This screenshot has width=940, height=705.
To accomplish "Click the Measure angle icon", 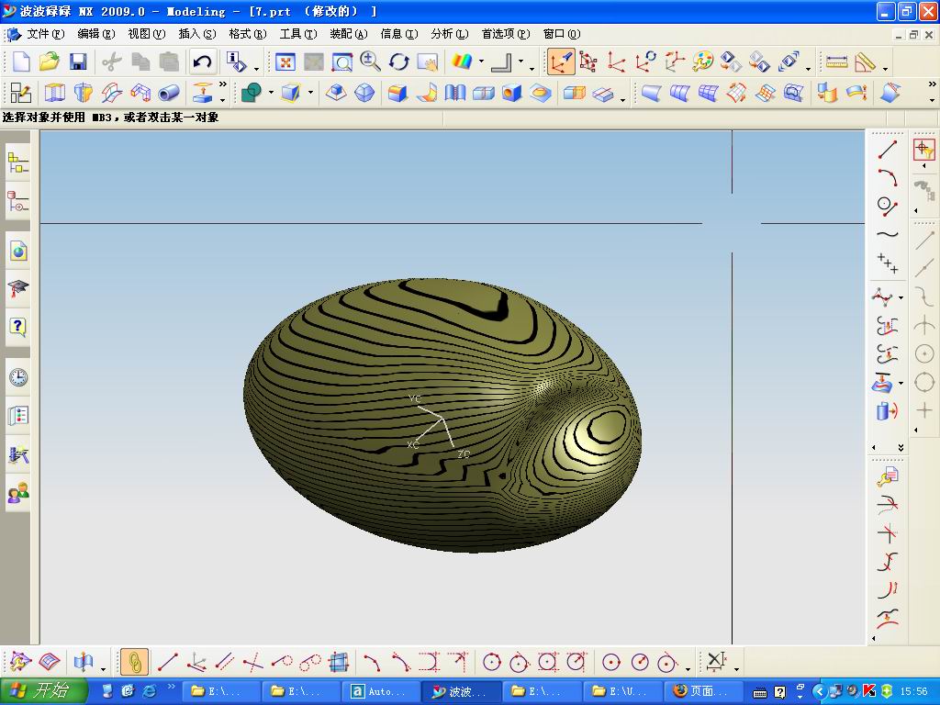I will pyautogui.click(x=865, y=62).
